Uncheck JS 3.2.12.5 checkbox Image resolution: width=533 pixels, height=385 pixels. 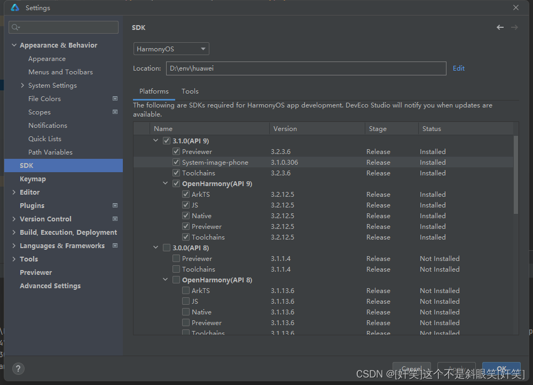(186, 205)
